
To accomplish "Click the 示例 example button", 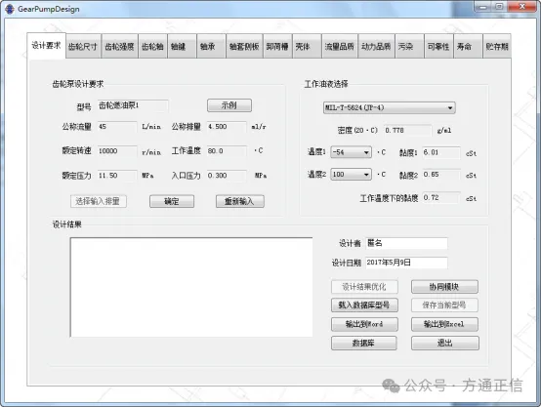I will [x=229, y=105].
